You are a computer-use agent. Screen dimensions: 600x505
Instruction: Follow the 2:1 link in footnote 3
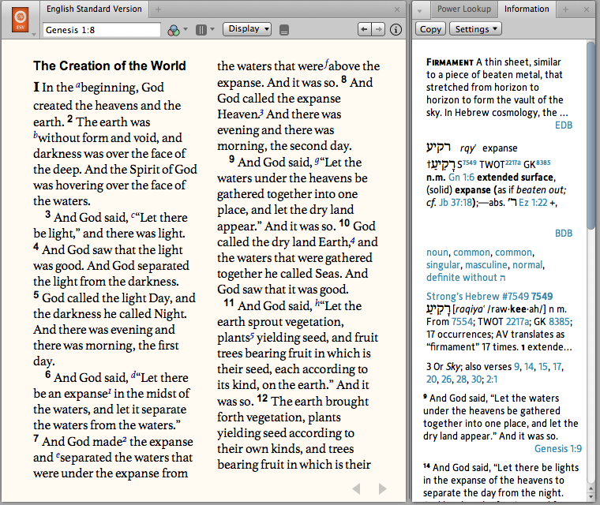pyautogui.click(x=492, y=379)
